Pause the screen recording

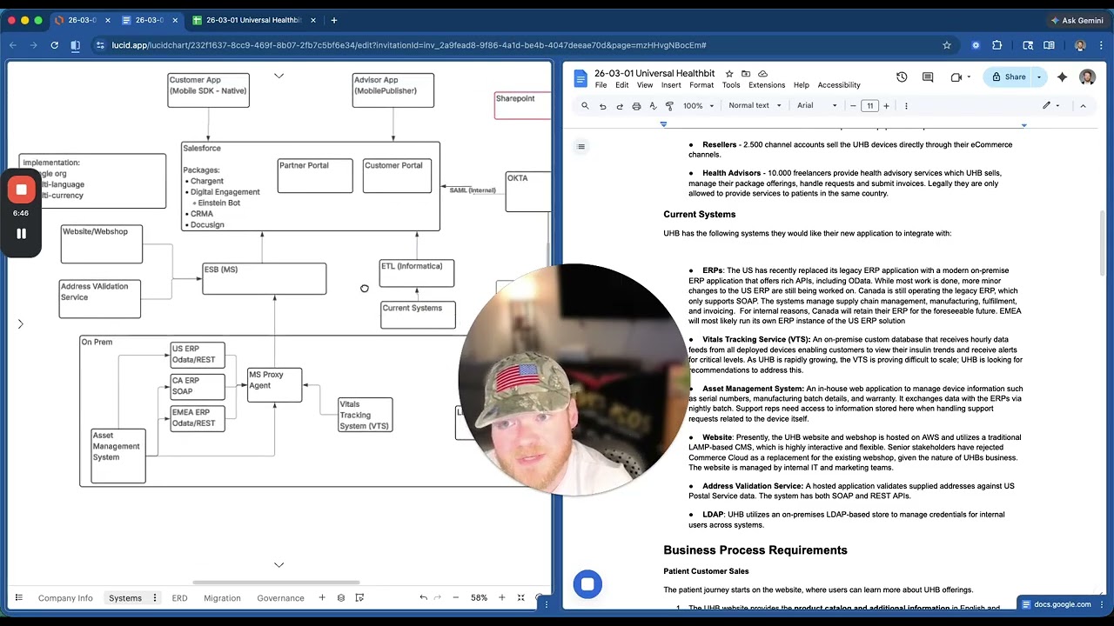21,234
